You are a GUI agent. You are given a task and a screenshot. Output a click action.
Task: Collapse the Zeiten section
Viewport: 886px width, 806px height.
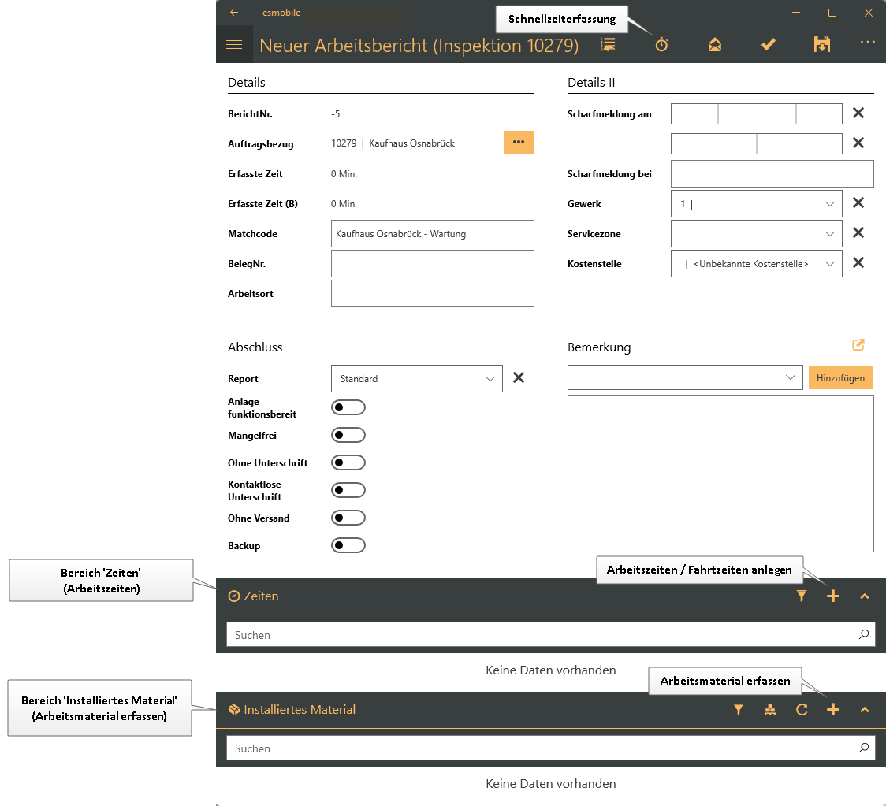pos(865,596)
